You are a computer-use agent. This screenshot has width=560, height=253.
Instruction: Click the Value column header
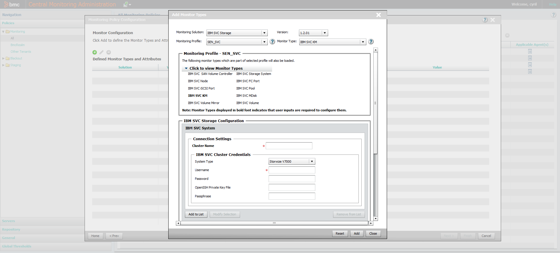[x=437, y=67]
